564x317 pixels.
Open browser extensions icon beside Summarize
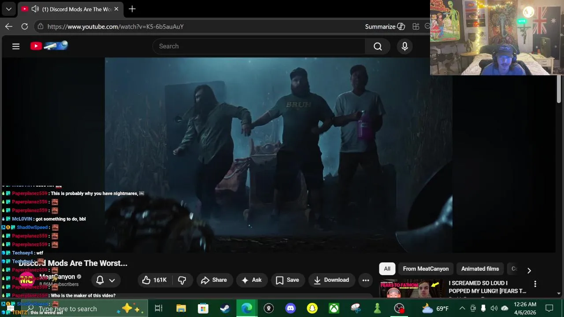pyautogui.click(x=416, y=26)
